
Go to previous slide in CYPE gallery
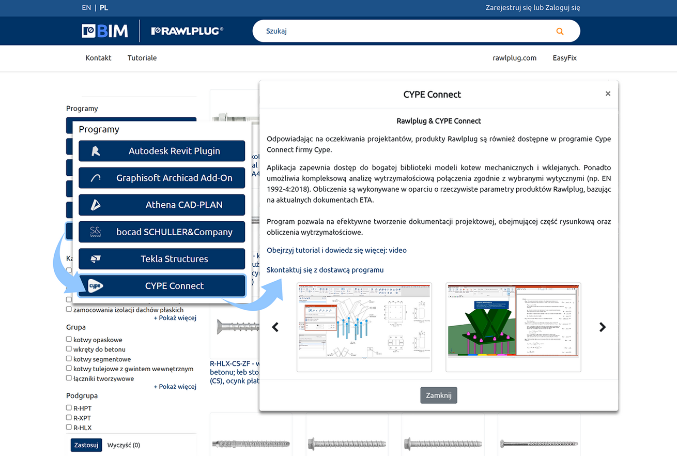click(275, 327)
